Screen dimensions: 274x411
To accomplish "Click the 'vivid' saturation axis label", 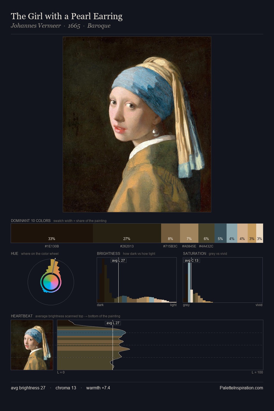I will [x=259, y=305].
